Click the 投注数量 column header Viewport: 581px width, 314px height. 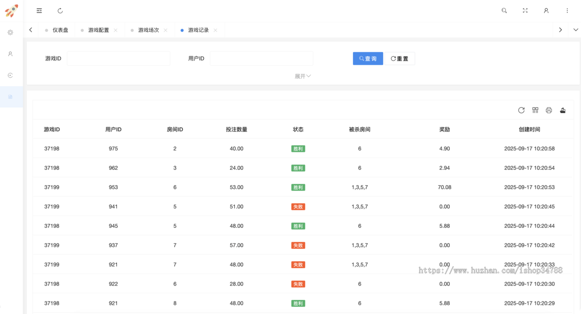236,130
